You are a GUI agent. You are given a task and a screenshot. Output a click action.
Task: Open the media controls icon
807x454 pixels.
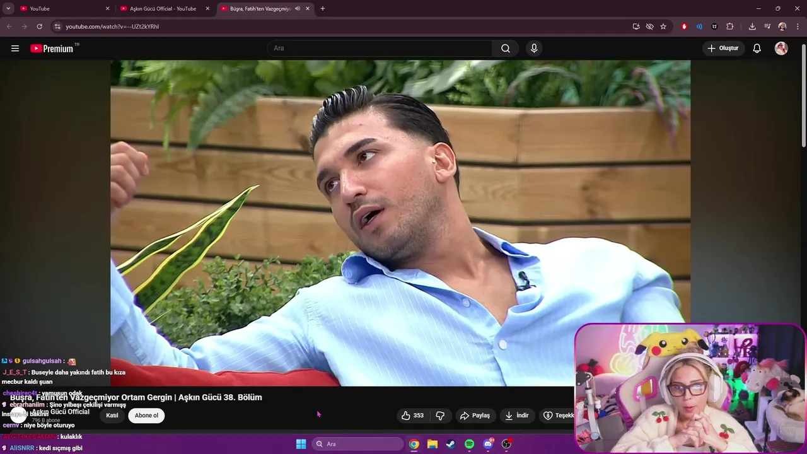pos(767,26)
